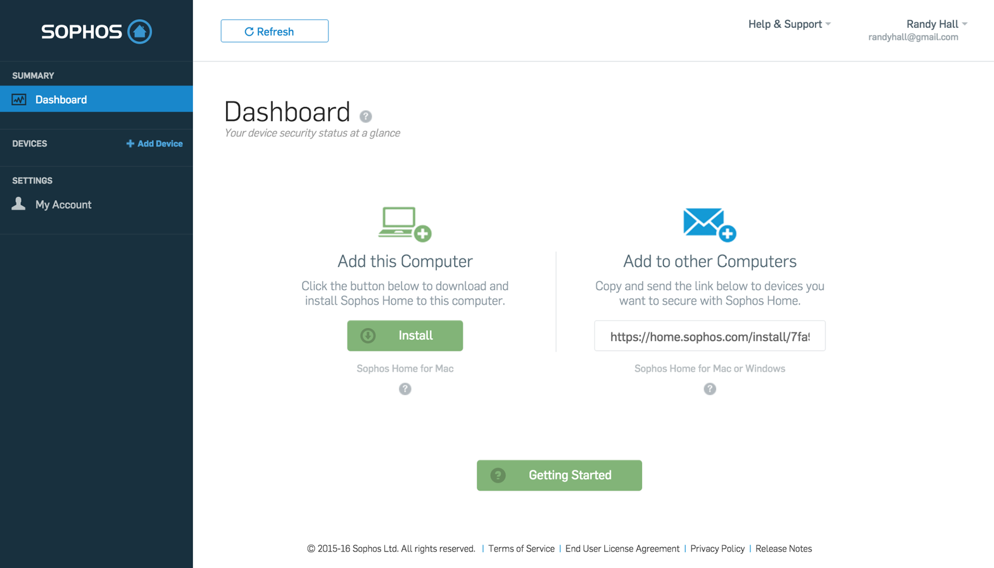This screenshot has height=568, width=994.
Task: Click the Add this Computer heading
Action: tap(405, 261)
